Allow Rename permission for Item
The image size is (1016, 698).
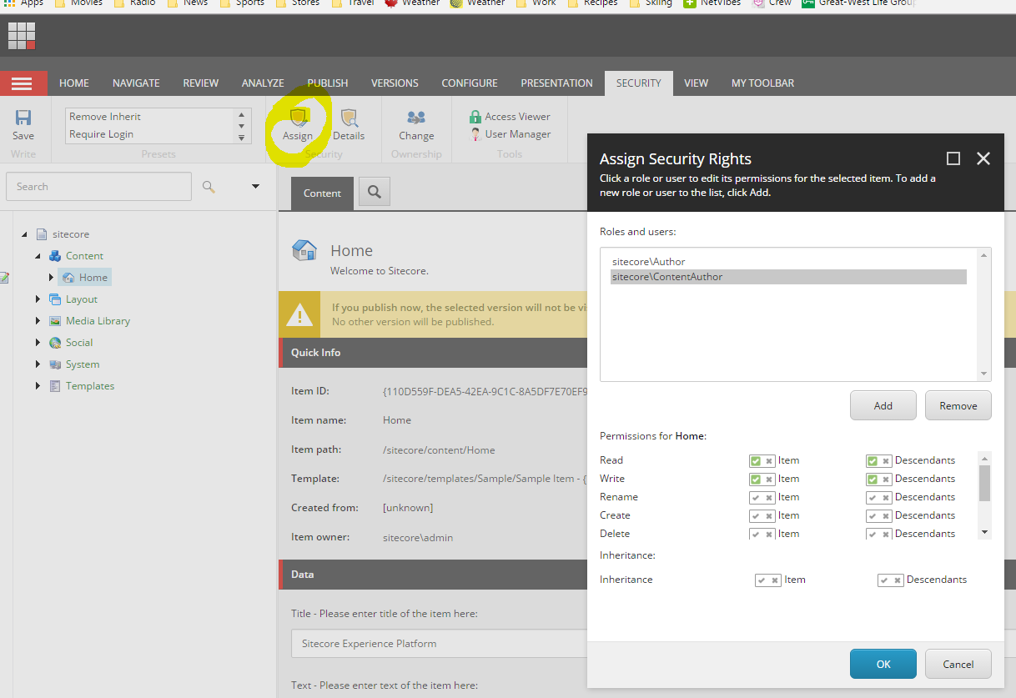(x=756, y=497)
